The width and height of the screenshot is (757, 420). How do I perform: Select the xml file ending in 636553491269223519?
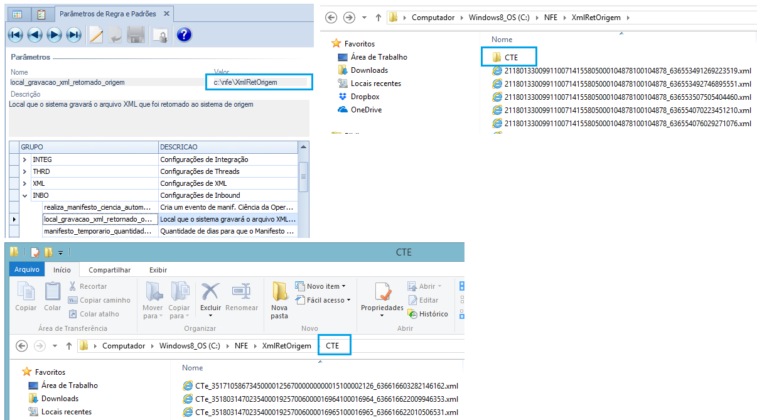coord(622,70)
